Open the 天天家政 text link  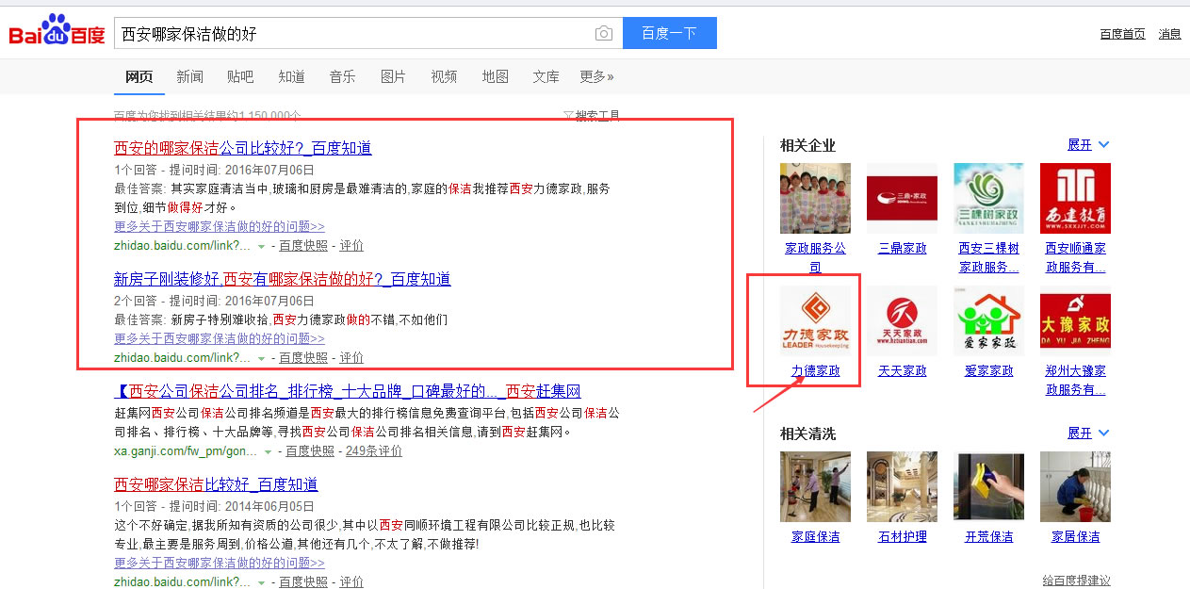pyautogui.click(x=902, y=370)
